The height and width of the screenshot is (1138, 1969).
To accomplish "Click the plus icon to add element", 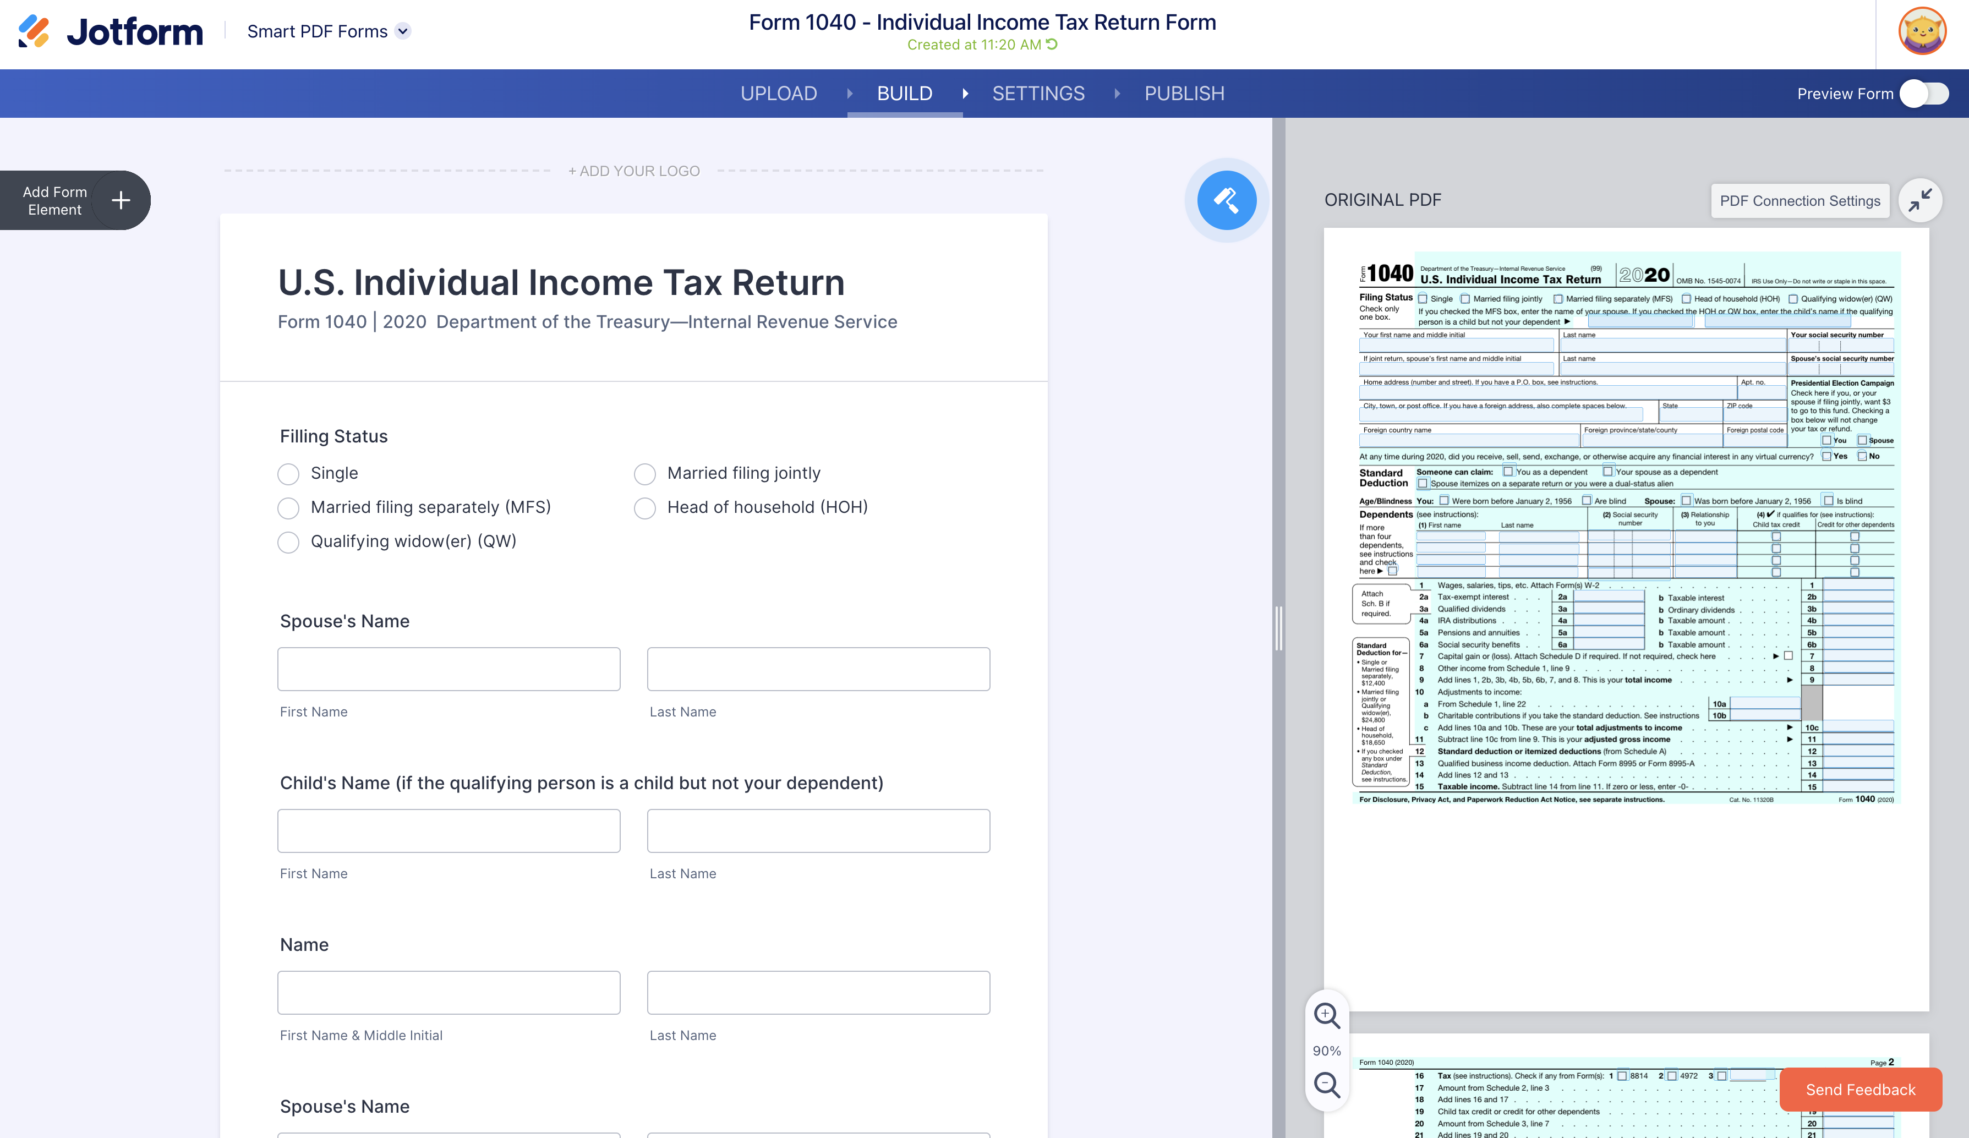I will click(121, 201).
